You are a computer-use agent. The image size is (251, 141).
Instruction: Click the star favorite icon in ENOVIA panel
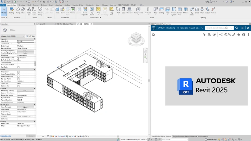pos(238,35)
